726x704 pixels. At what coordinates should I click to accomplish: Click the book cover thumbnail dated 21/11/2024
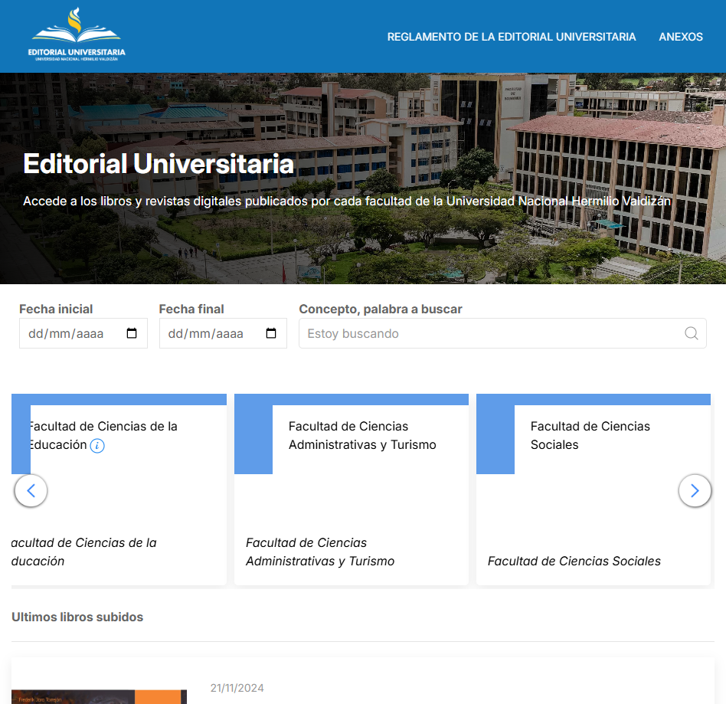[99, 696]
